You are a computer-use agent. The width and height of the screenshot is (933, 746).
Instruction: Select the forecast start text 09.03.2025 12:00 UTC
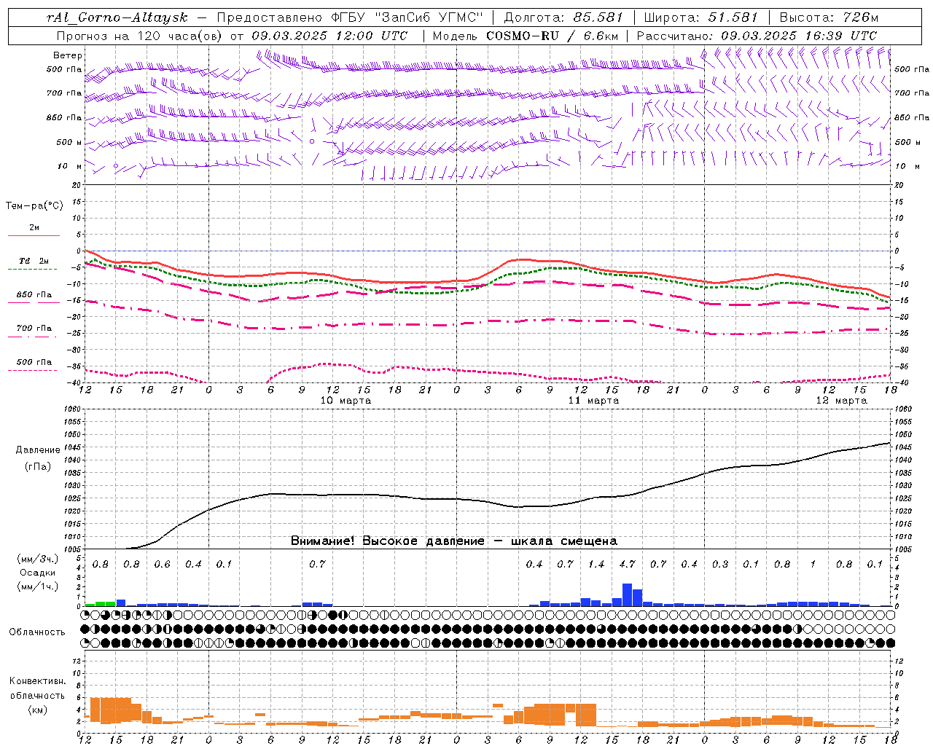pos(329,36)
